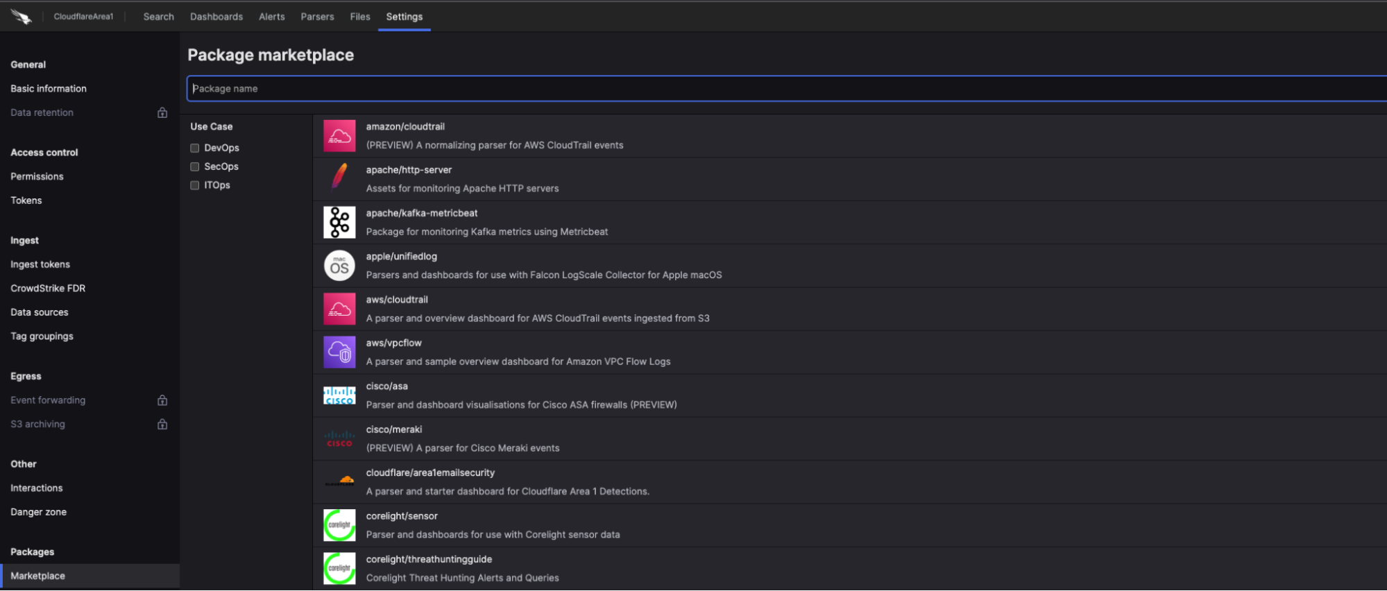Enable the DevOps use case checkbox
Image resolution: width=1387 pixels, height=591 pixels.
(x=195, y=148)
